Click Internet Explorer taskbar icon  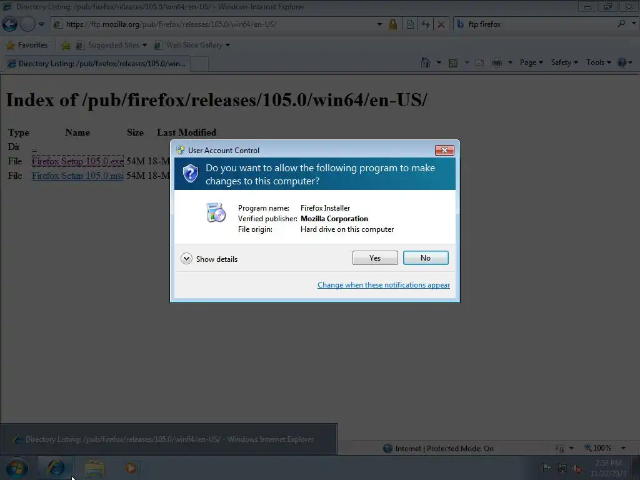point(56,467)
